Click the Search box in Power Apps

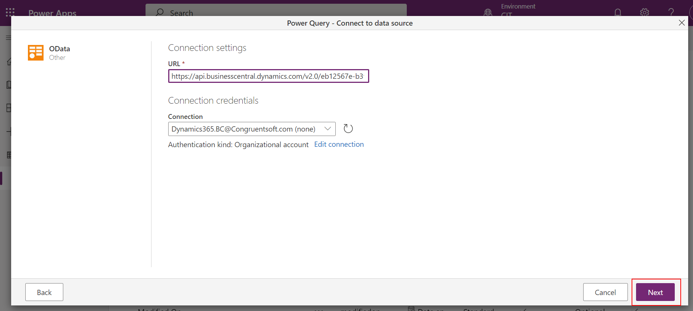click(x=276, y=10)
